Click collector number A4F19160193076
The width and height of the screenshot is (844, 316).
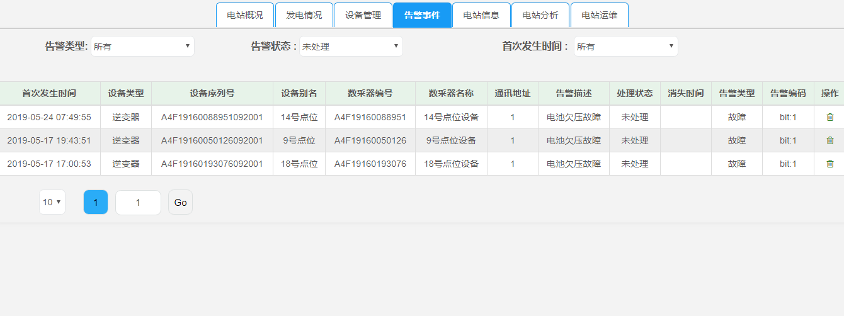click(x=370, y=164)
